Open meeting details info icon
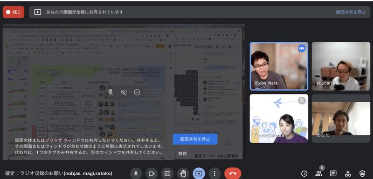This screenshot has width=373, height=179. [x=304, y=173]
